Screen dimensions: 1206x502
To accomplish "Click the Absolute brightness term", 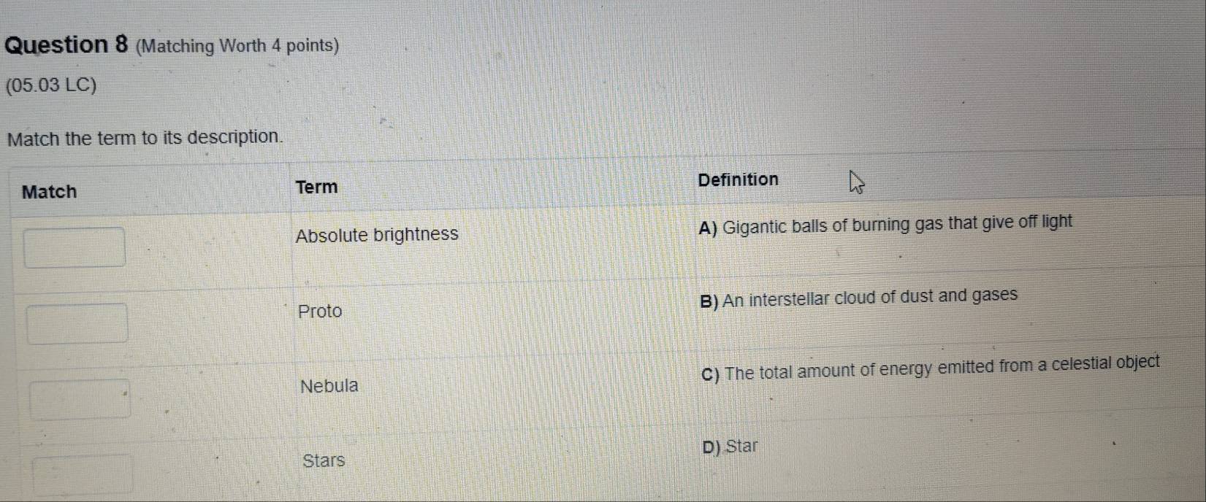I will (377, 234).
